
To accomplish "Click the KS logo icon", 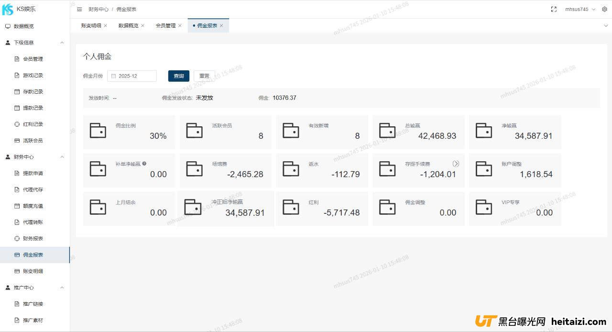I will click(8, 9).
